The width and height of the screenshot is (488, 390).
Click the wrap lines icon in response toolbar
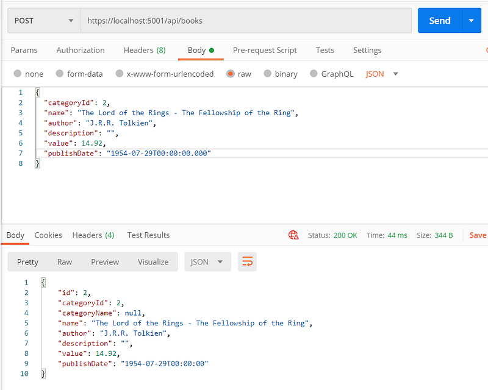pos(247,262)
